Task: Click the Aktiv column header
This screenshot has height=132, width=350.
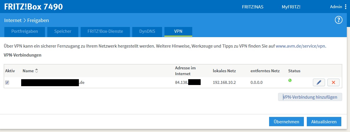Action: [x=10, y=71]
